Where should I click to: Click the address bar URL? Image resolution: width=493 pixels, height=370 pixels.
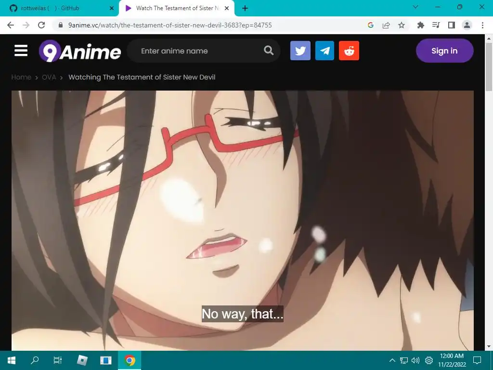[x=170, y=25]
